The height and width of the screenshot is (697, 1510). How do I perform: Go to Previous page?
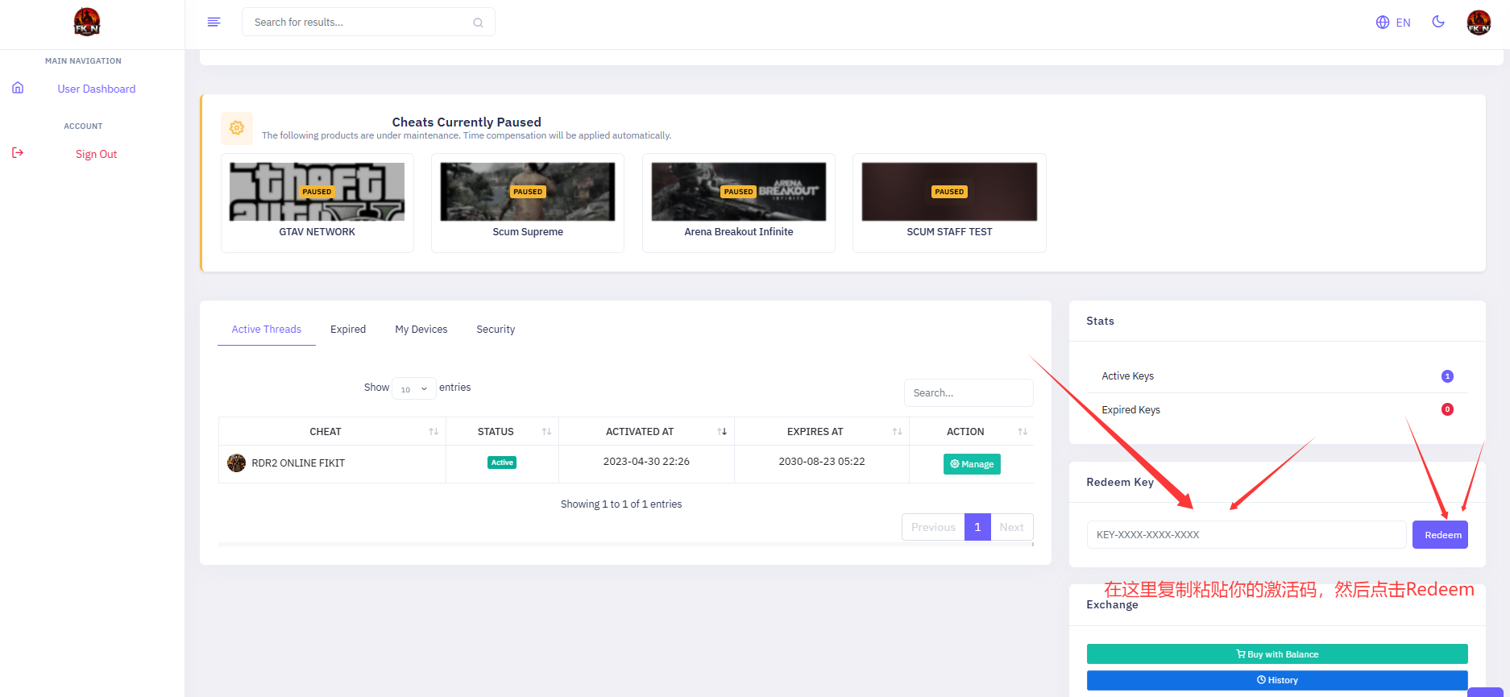(933, 527)
